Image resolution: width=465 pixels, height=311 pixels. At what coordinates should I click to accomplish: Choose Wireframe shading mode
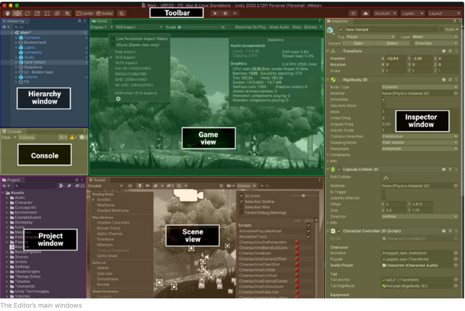(106, 205)
